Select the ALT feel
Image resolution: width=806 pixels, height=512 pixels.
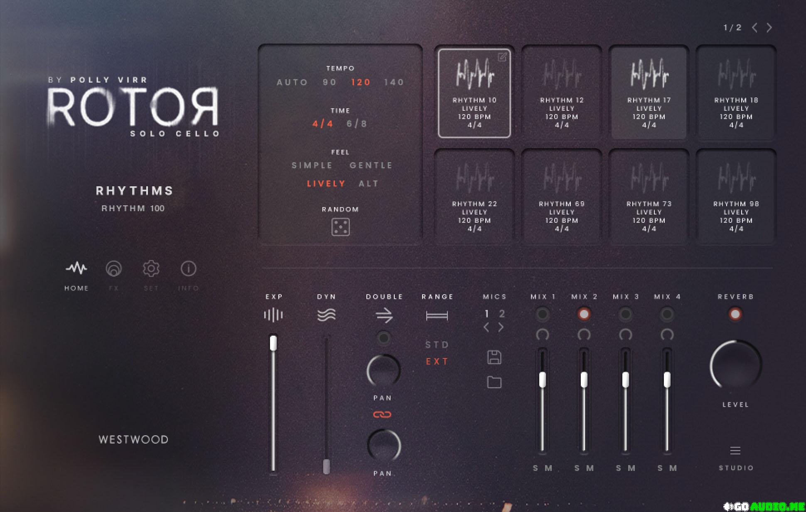(x=369, y=183)
